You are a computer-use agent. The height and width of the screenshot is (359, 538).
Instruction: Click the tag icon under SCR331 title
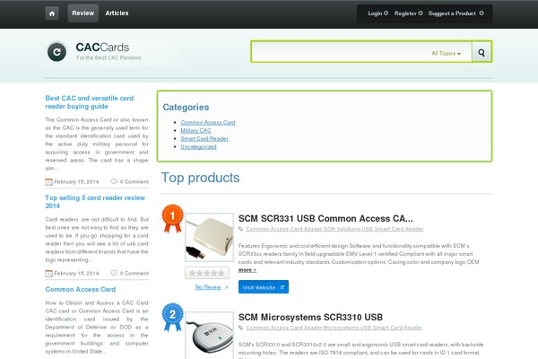(x=241, y=229)
